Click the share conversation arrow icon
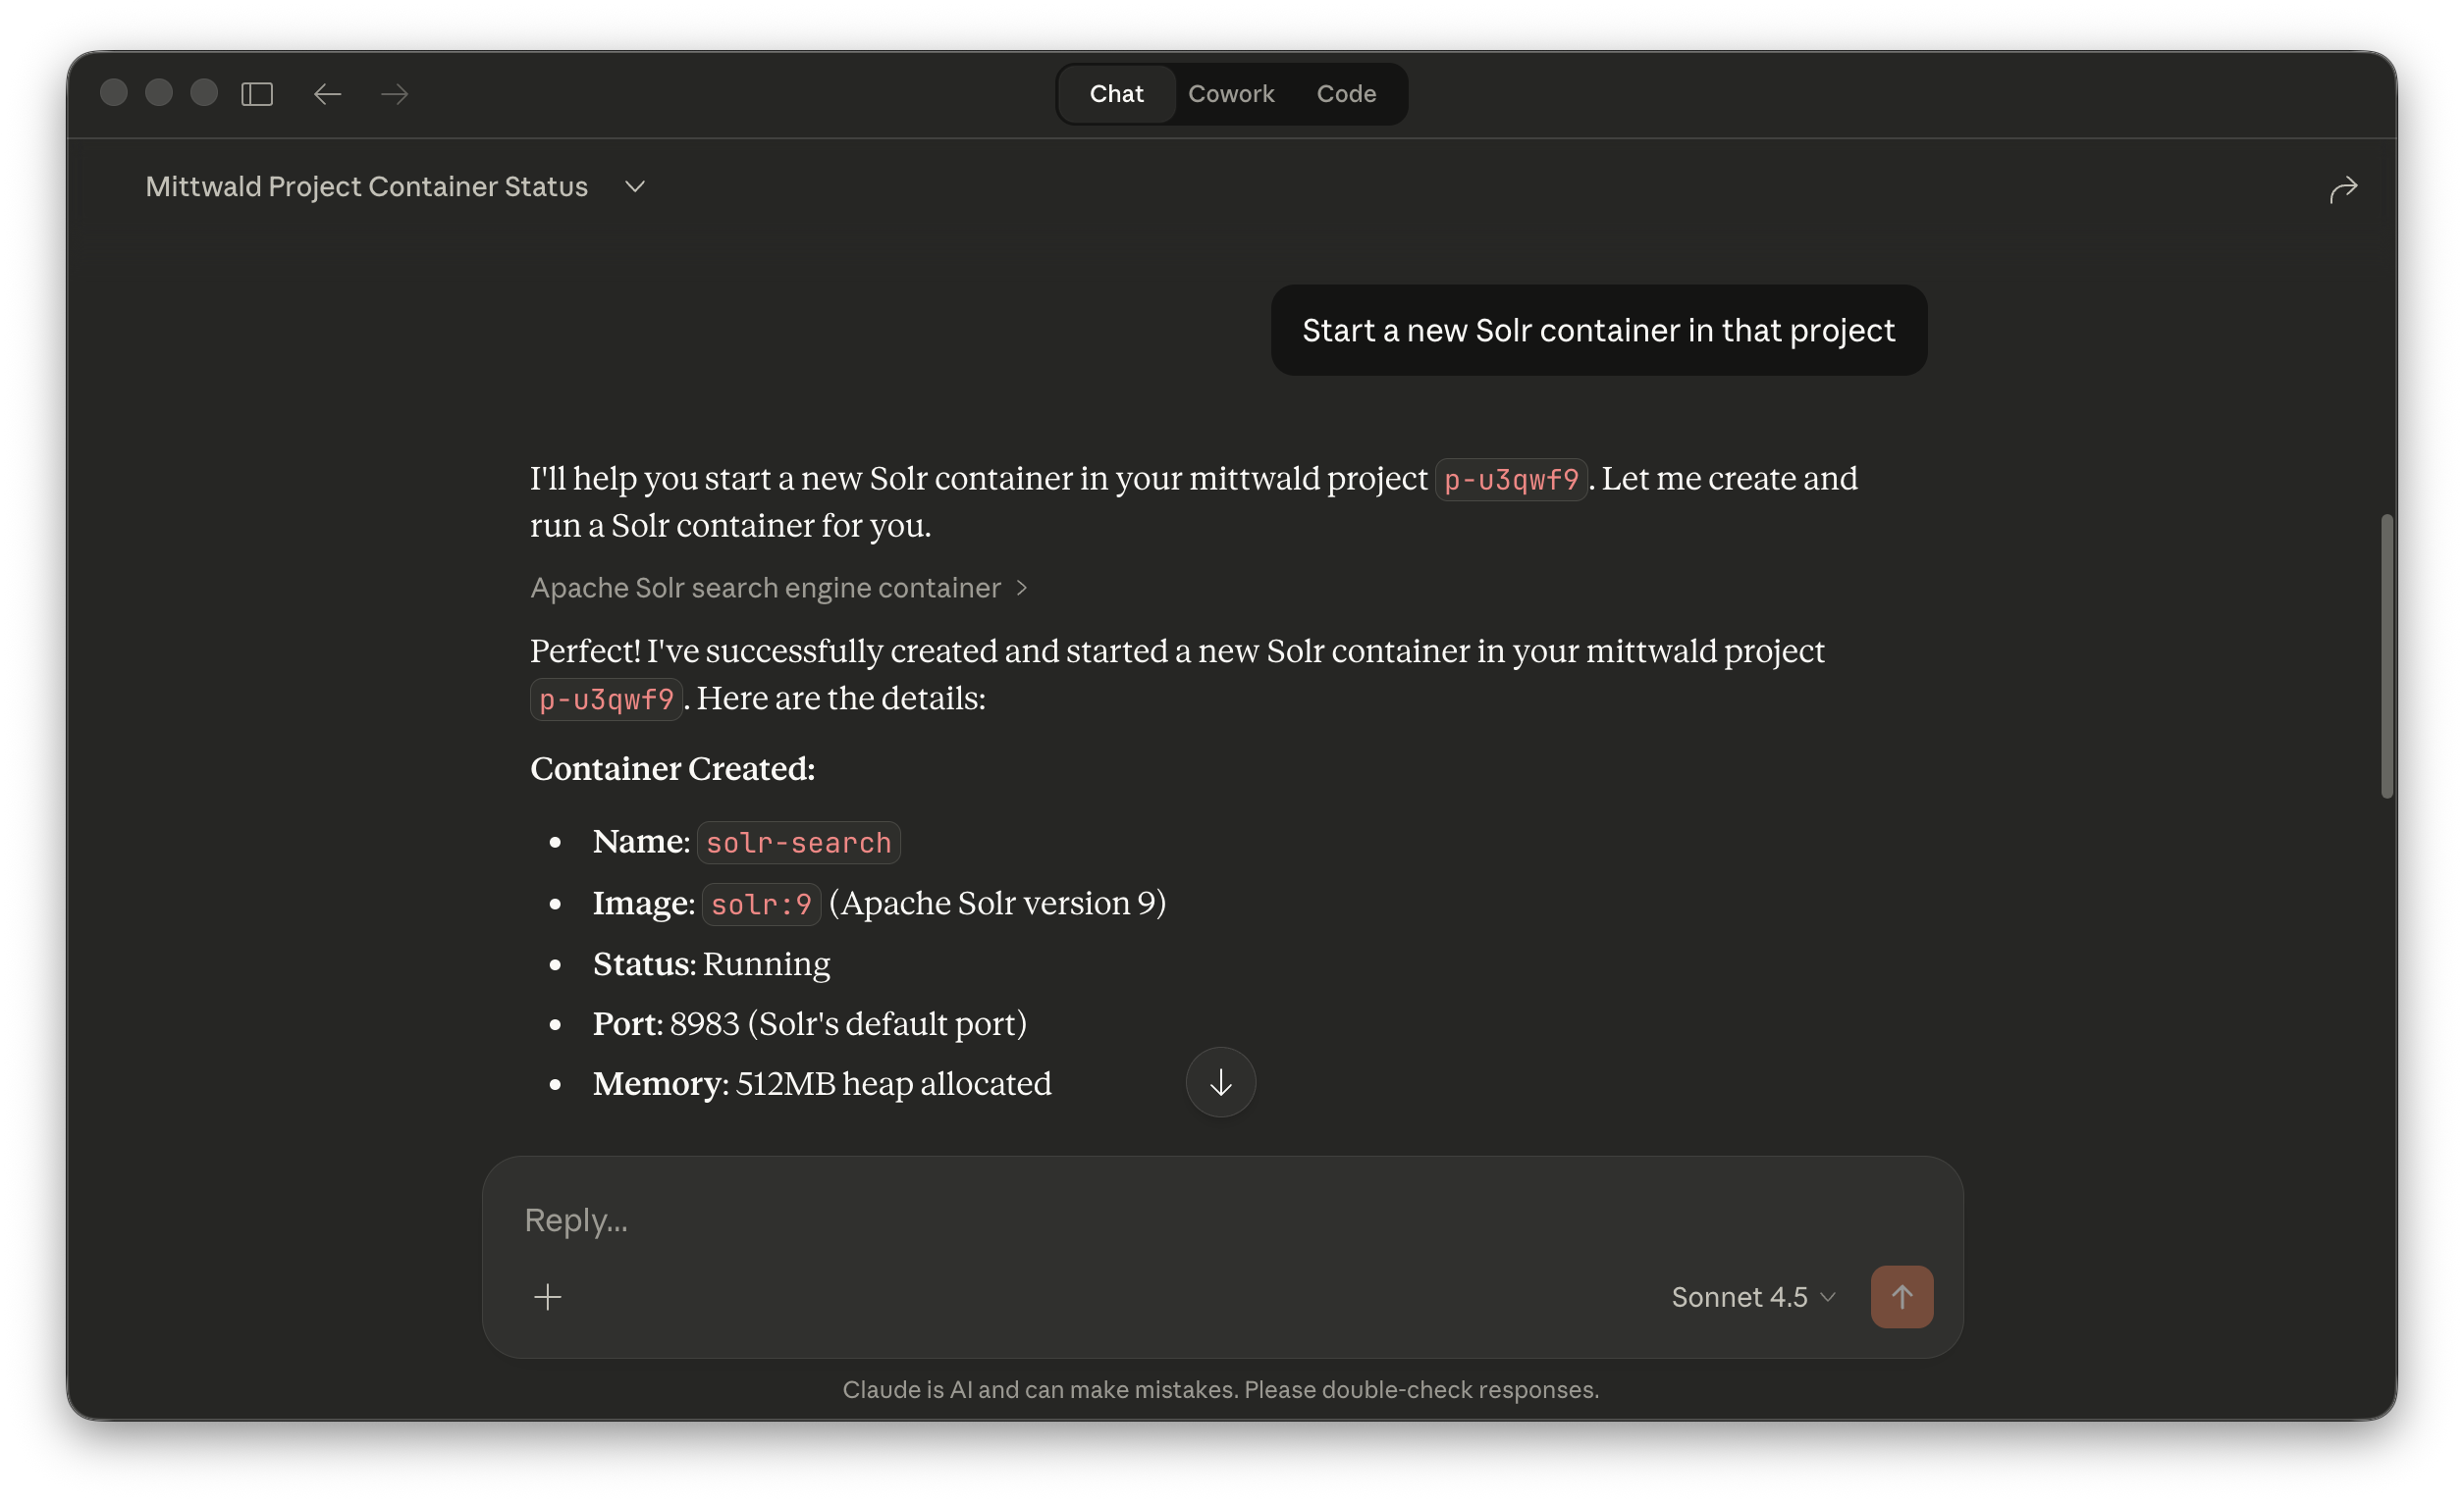The image size is (2464, 1503). [2342, 189]
